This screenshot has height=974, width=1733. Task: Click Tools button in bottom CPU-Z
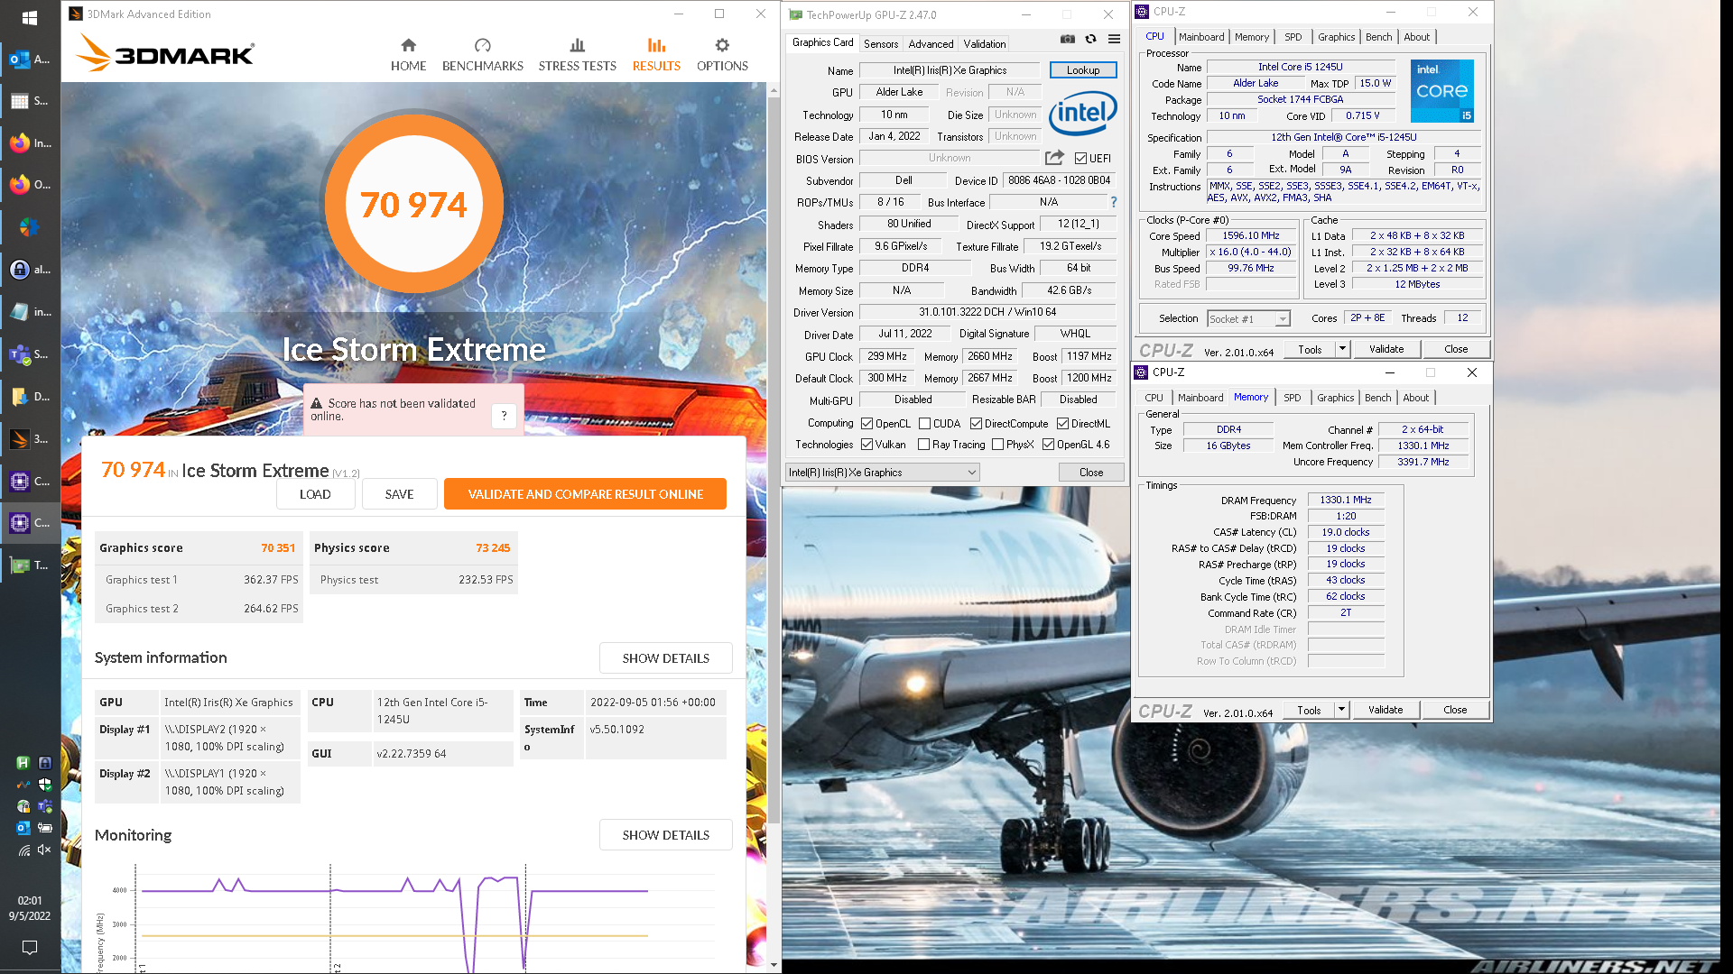coord(1309,710)
